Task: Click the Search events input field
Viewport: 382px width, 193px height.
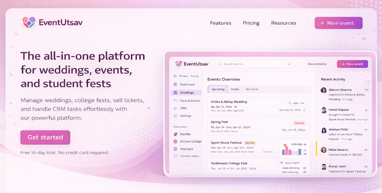Action: pyautogui.click(x=255, y=64)
